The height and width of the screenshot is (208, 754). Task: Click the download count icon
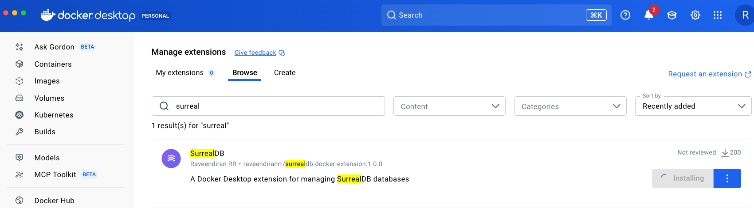[725, 152]
